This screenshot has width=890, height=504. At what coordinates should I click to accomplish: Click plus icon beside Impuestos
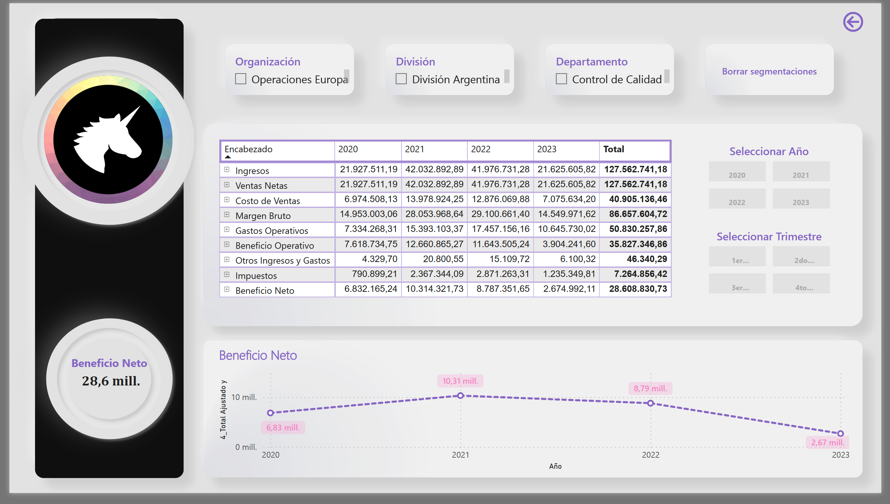pos(227,274)
